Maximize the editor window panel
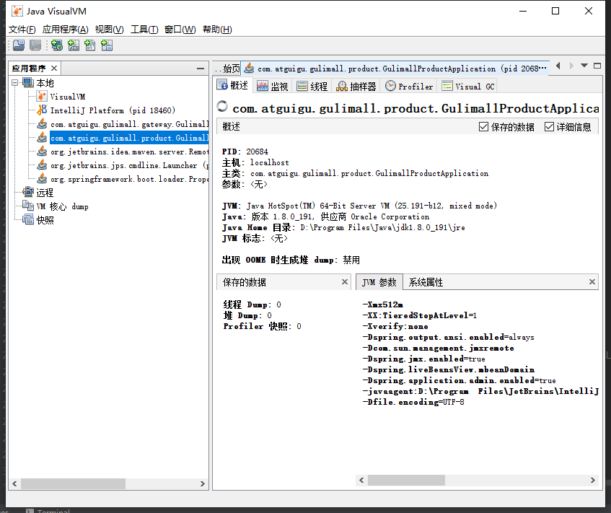The width and height of the screenshot is (611, 513). point(597,66)
